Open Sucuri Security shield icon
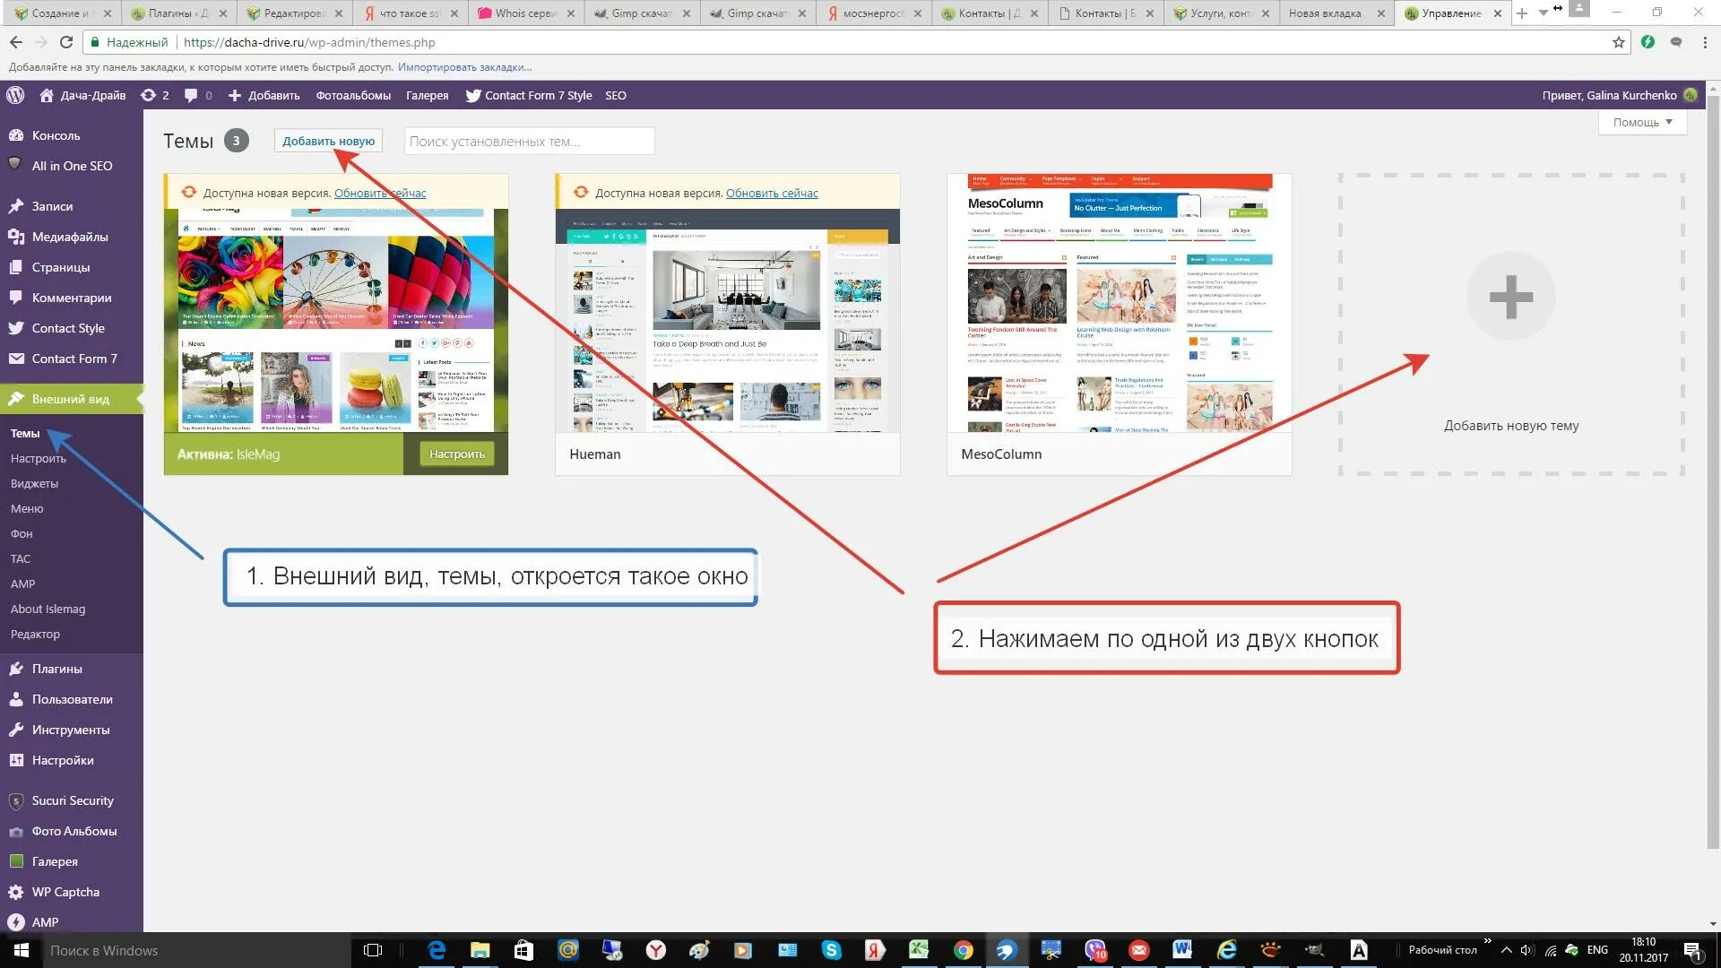The image size is (1721, 968). coord(15,800)
